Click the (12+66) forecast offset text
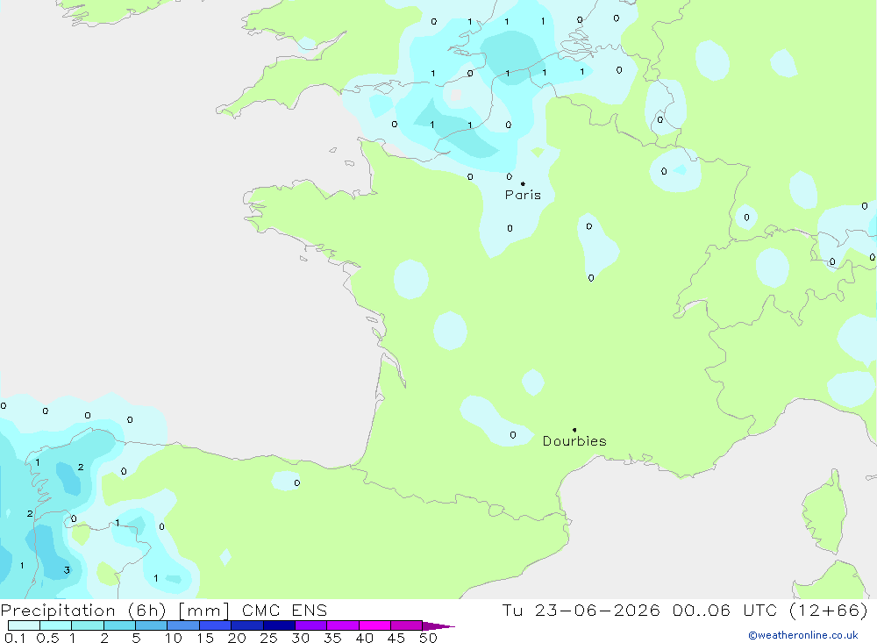Screen dimensions: 877x643 (829, 611)
